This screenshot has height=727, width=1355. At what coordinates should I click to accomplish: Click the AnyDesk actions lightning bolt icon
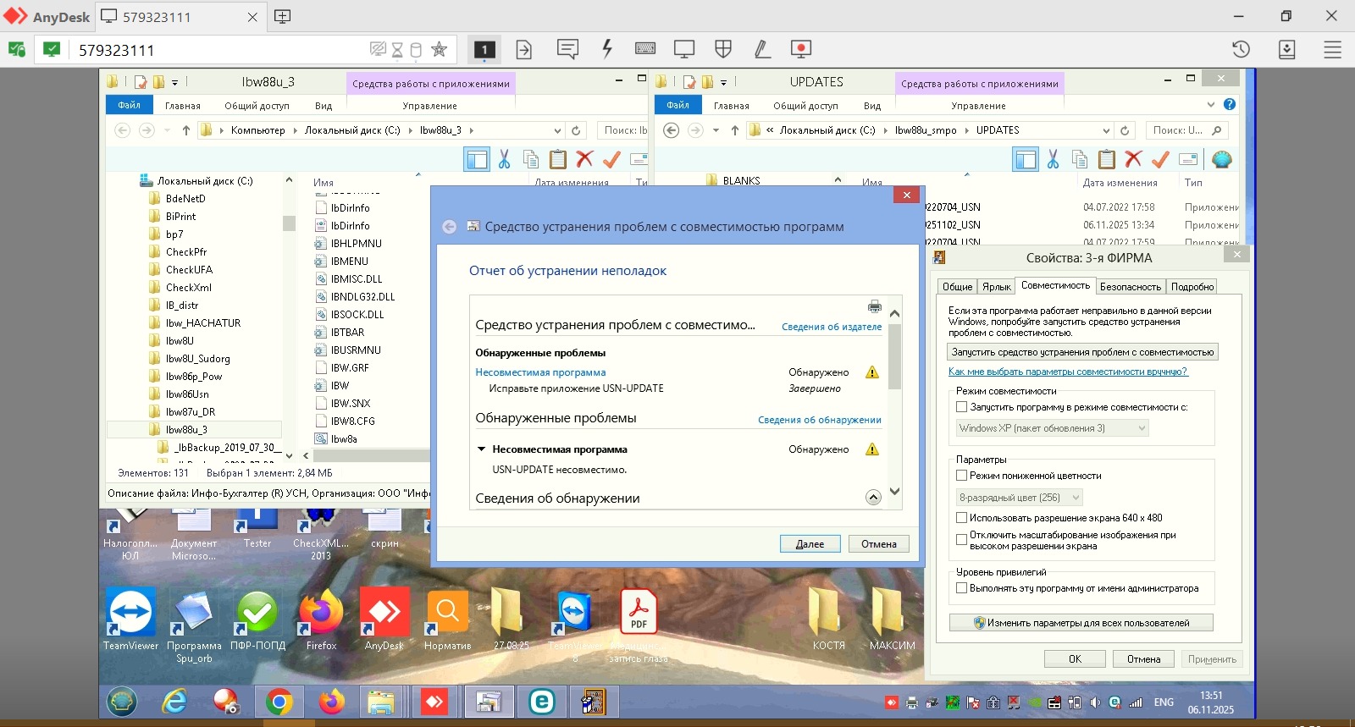607,50
